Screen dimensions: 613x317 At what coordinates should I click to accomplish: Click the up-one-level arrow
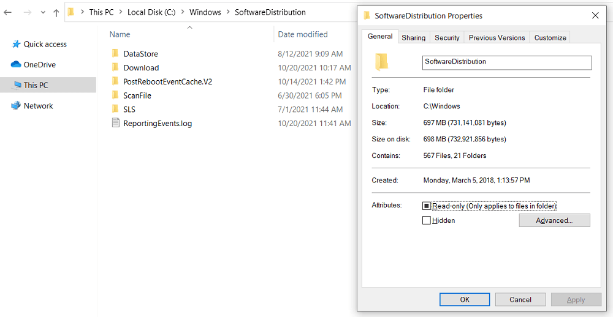[x=56, y=12]
